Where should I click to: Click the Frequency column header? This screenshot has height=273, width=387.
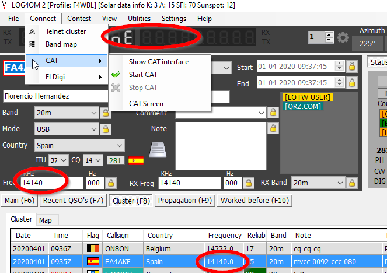coord(224,236)
